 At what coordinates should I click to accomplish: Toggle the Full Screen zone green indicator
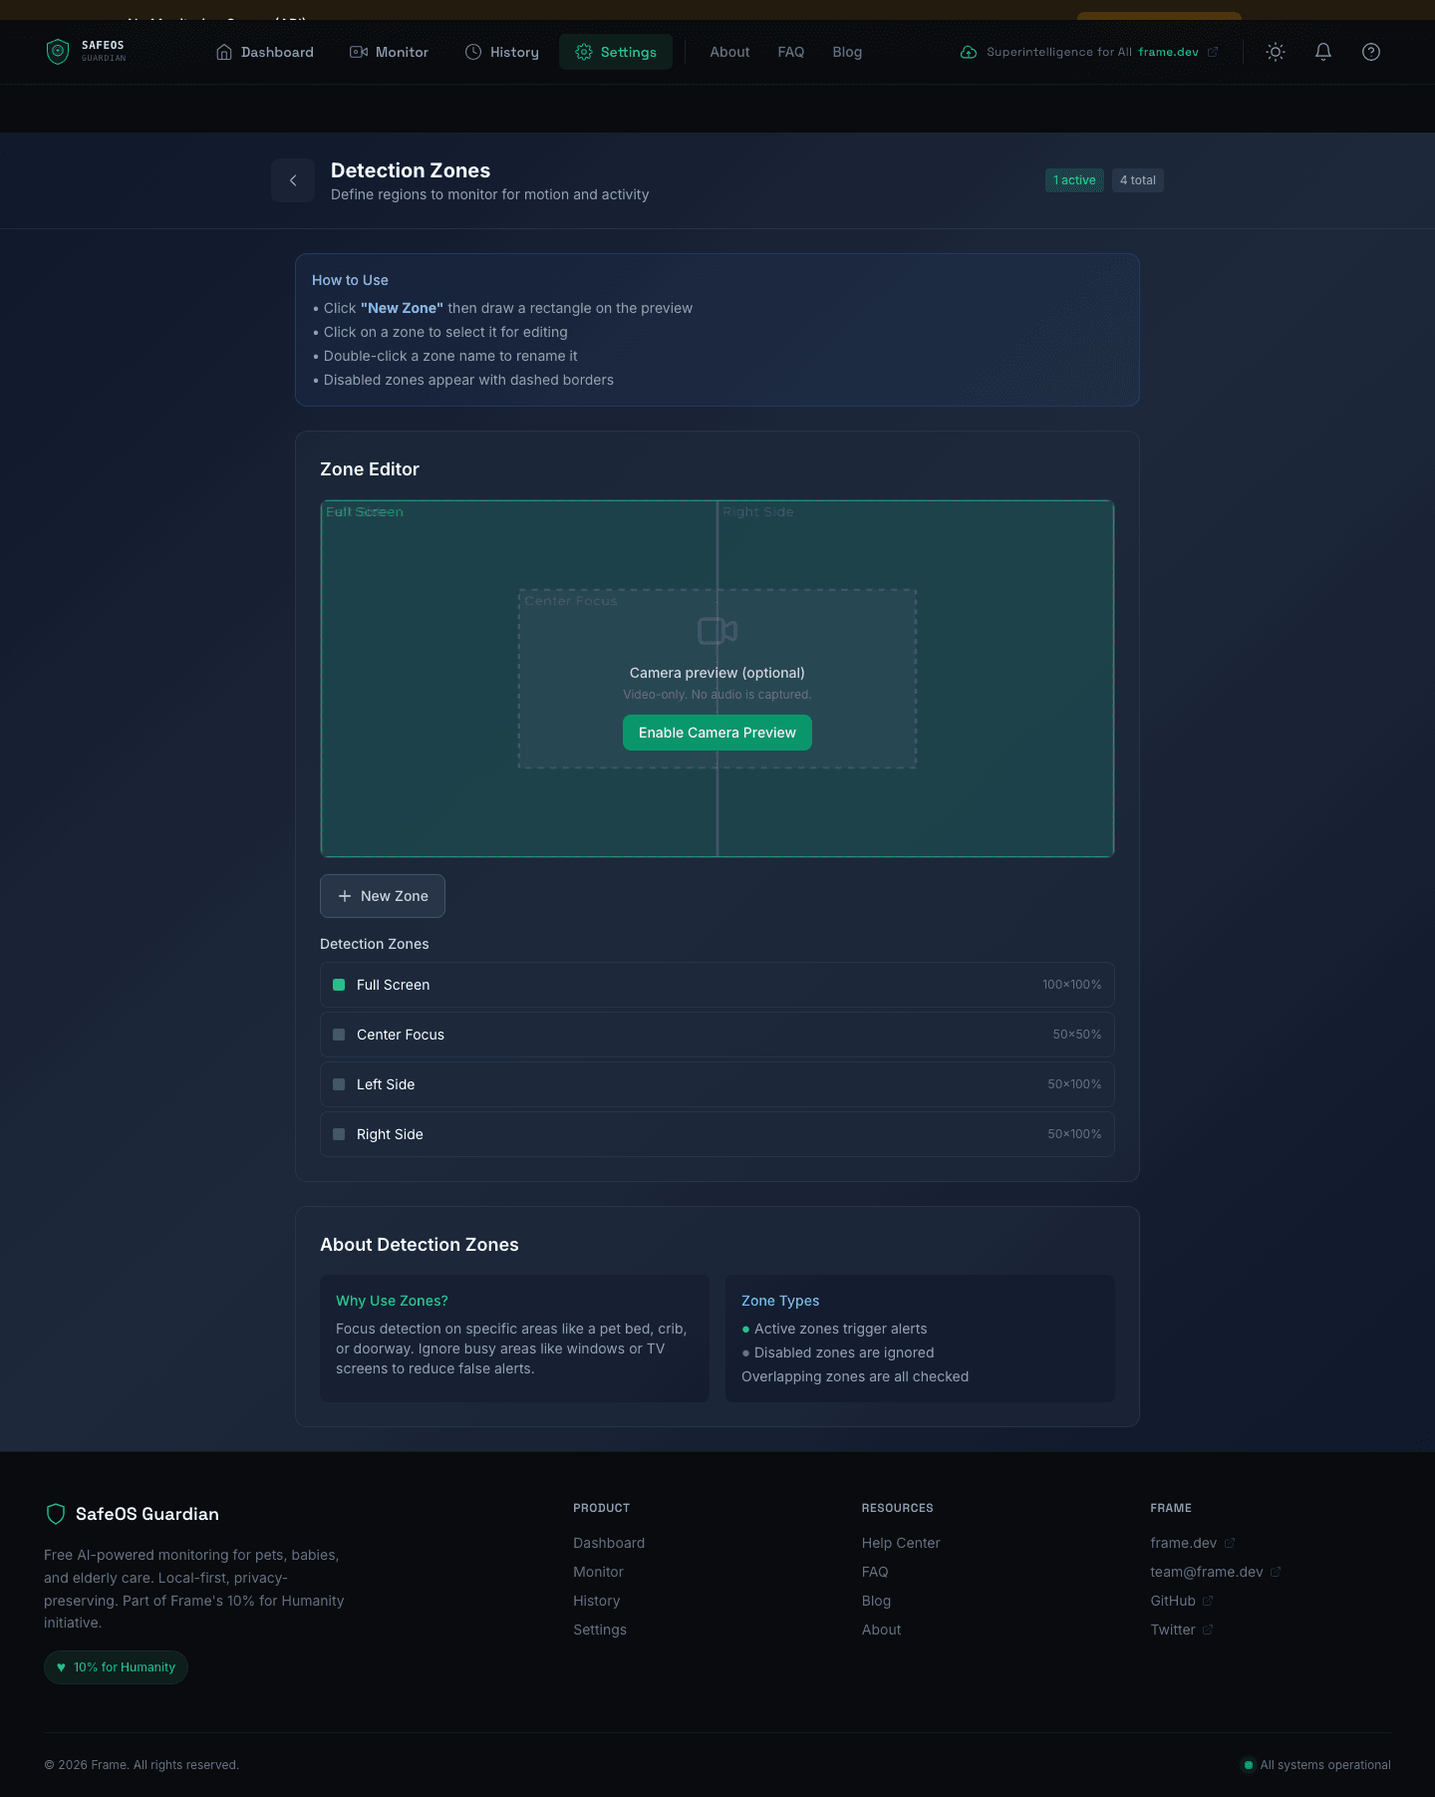[x=339, y=985]
